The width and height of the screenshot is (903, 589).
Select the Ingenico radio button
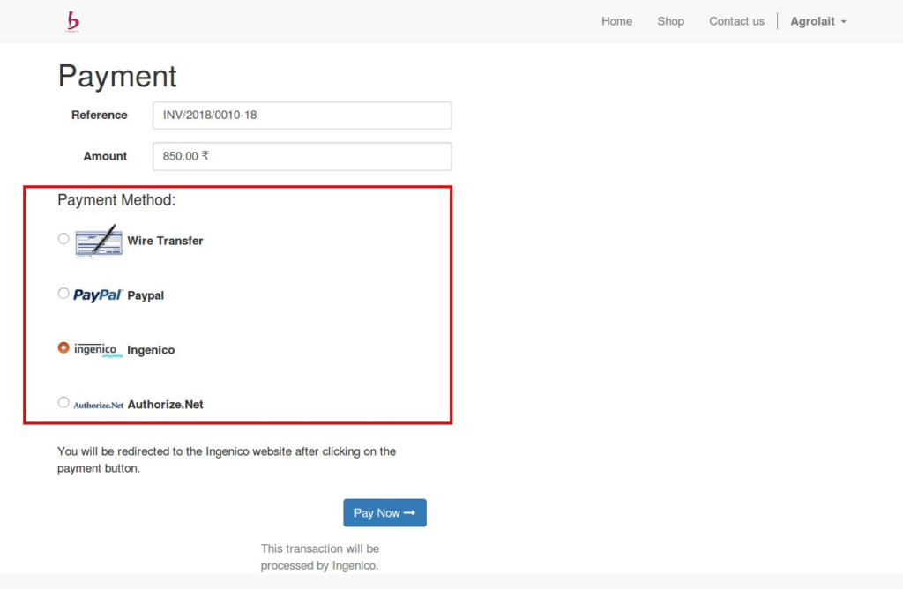[63, 347]
